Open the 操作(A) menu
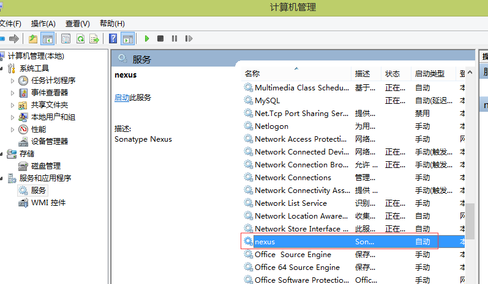This screenshot has width=488, height=284. 43,24
